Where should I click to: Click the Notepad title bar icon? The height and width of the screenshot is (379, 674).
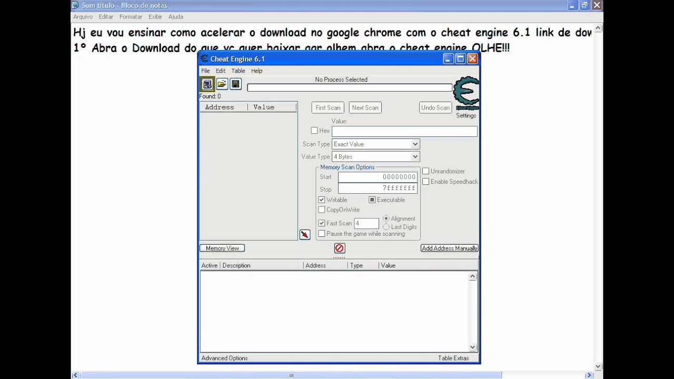[x=76, y=5]
